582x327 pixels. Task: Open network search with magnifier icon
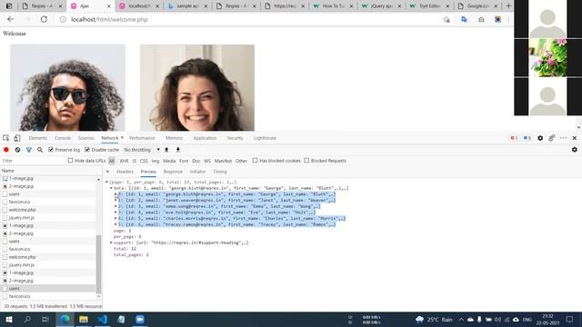pyautogui.click(x=40, y=150)
